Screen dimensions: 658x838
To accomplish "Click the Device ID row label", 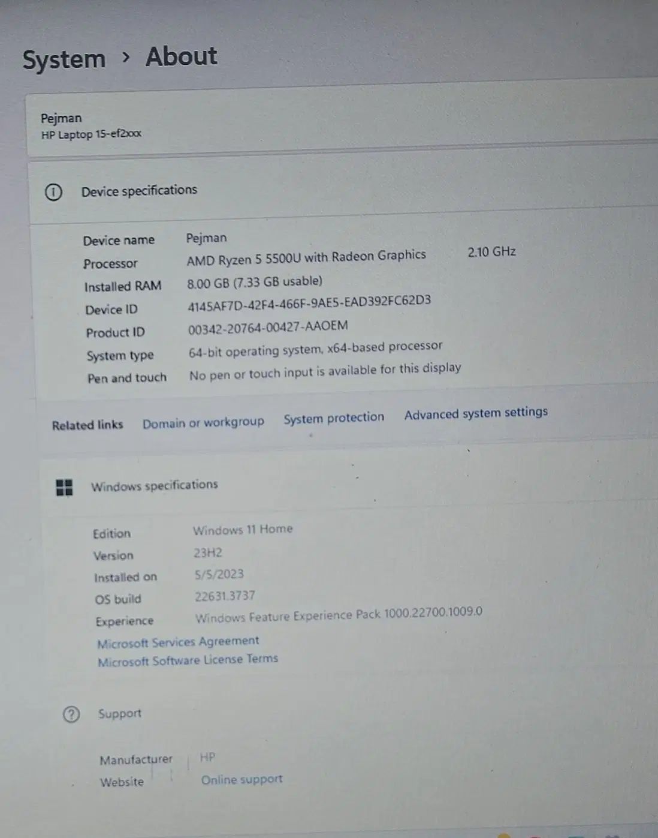I will point(111,310).
